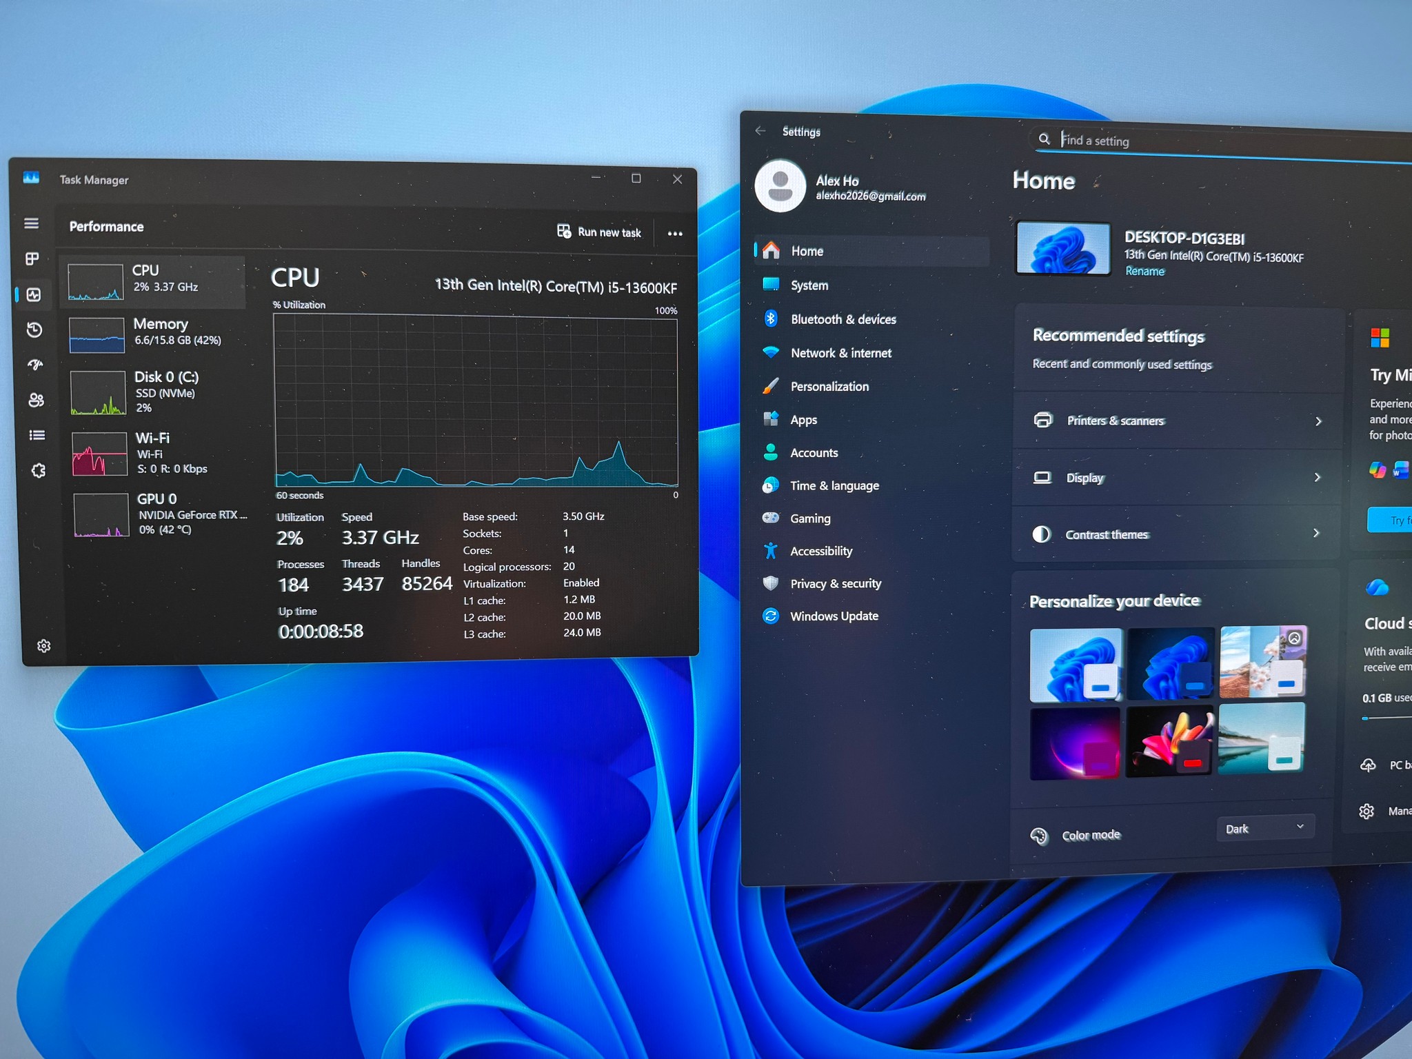
Task: Click the '13th Gen Intel(R) Core(TM) i5-13600KF' title in Task Manager
Action: coord(556,286)
